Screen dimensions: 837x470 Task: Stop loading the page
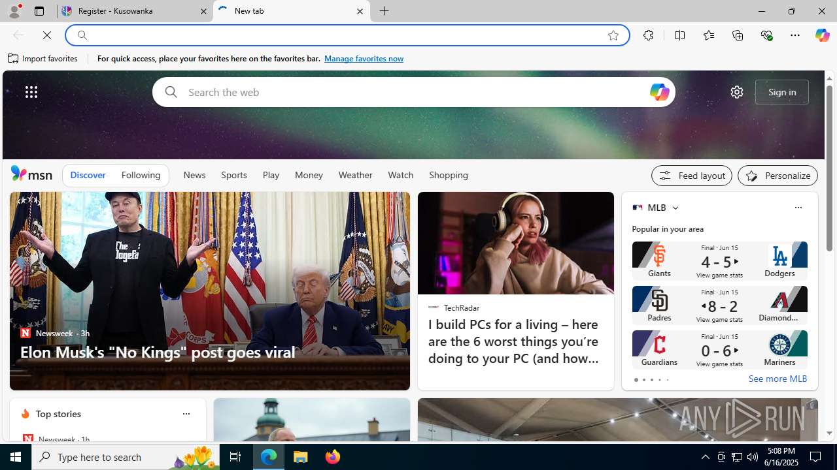47,35
